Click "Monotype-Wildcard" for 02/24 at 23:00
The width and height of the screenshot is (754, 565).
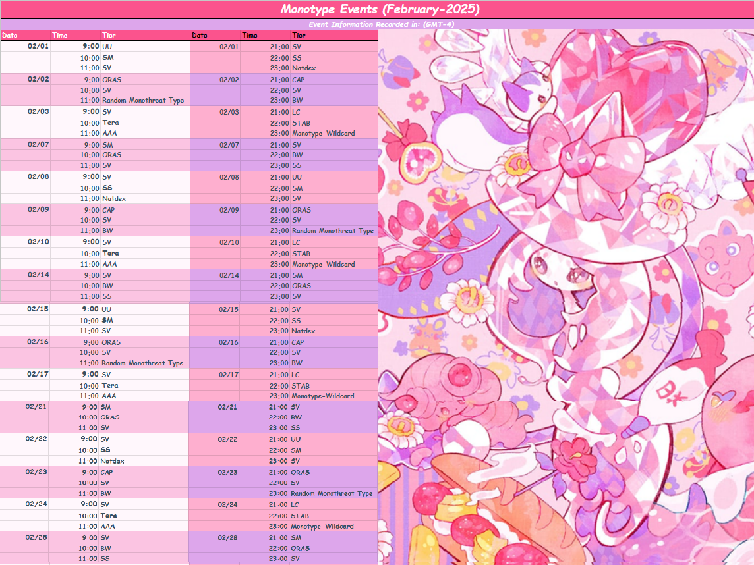click(322, 527)
